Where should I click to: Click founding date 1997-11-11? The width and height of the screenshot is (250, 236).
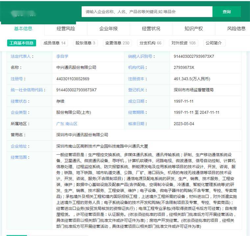[x=184, y=101]
